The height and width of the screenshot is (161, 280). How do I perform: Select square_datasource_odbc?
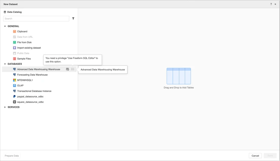[x=30, y=102]
